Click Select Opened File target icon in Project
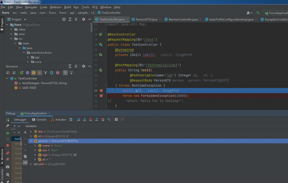Screen dimensions: 288x183 tap(64, 19)
